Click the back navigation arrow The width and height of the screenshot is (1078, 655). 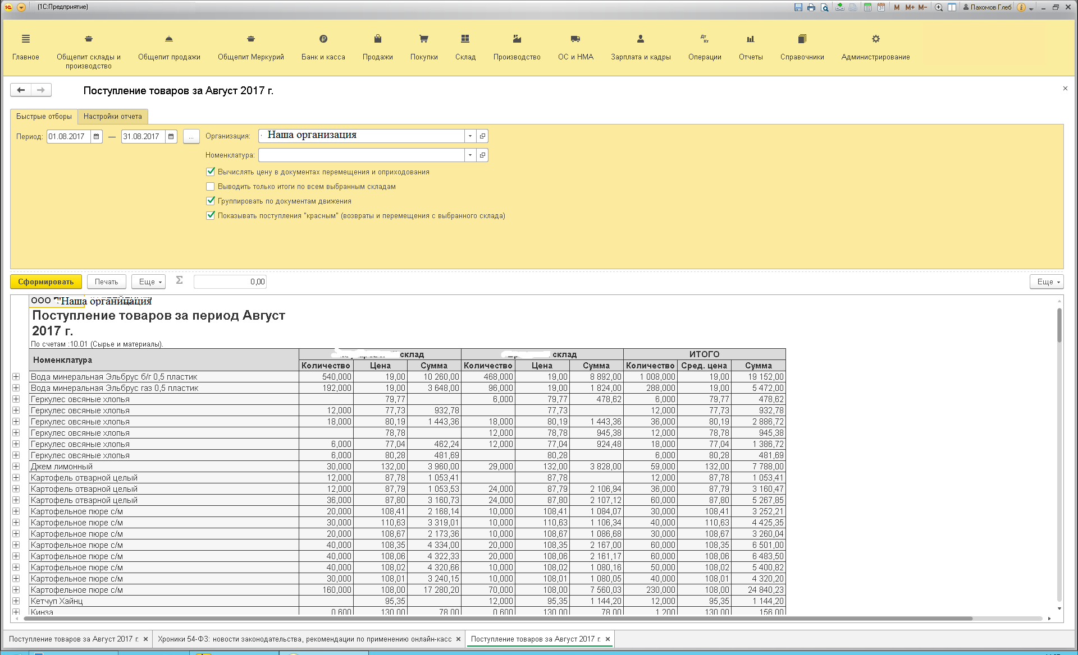tap(21, 90)
